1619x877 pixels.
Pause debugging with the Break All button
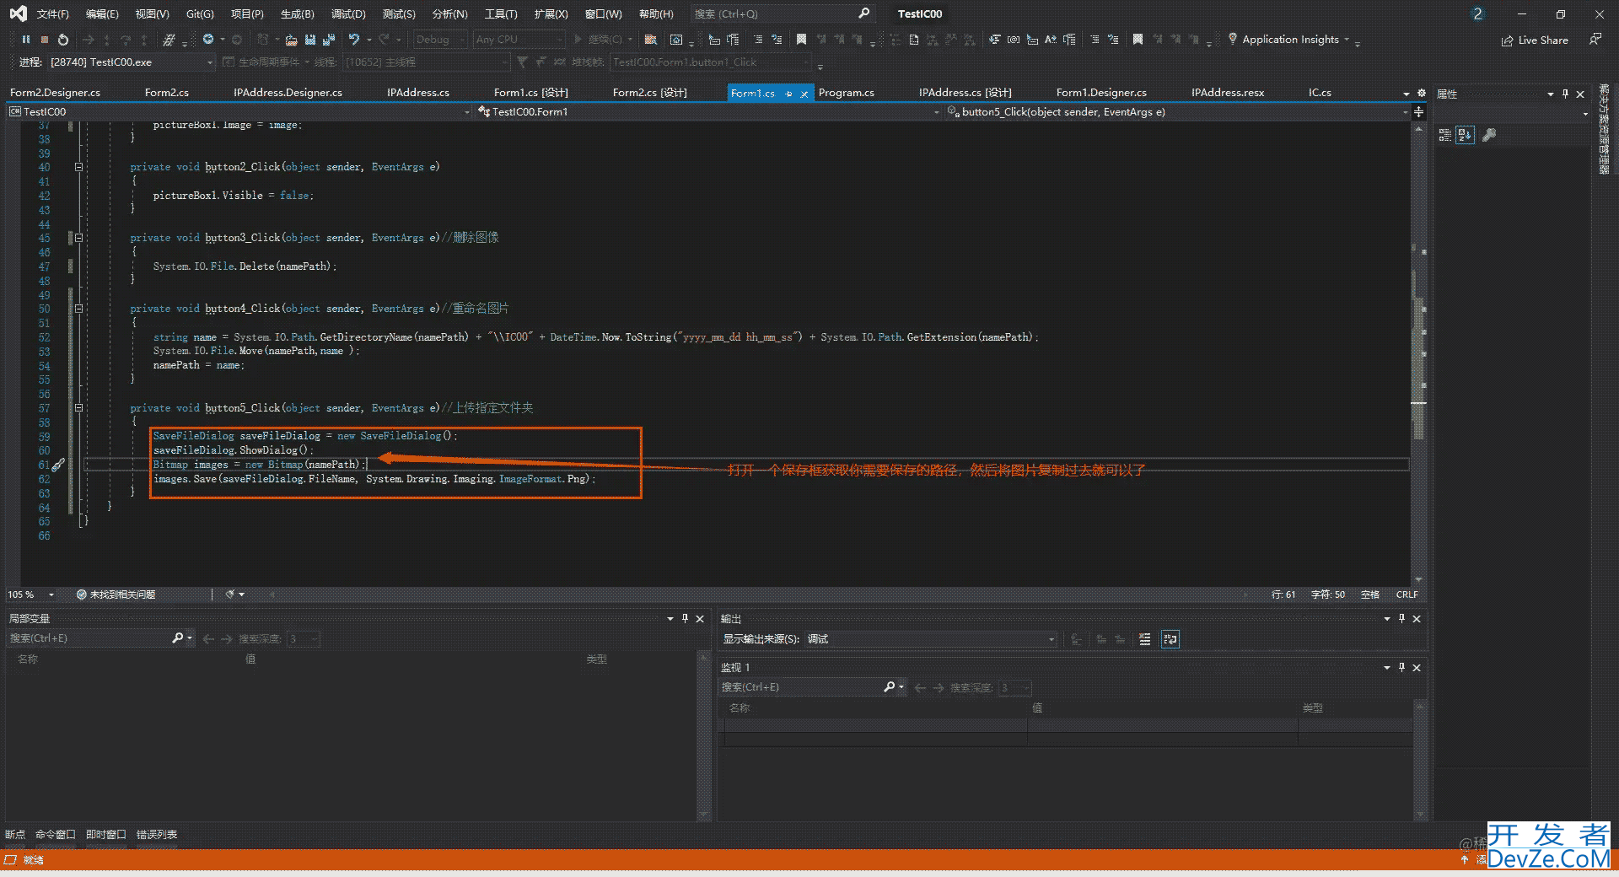pos(26,40)
